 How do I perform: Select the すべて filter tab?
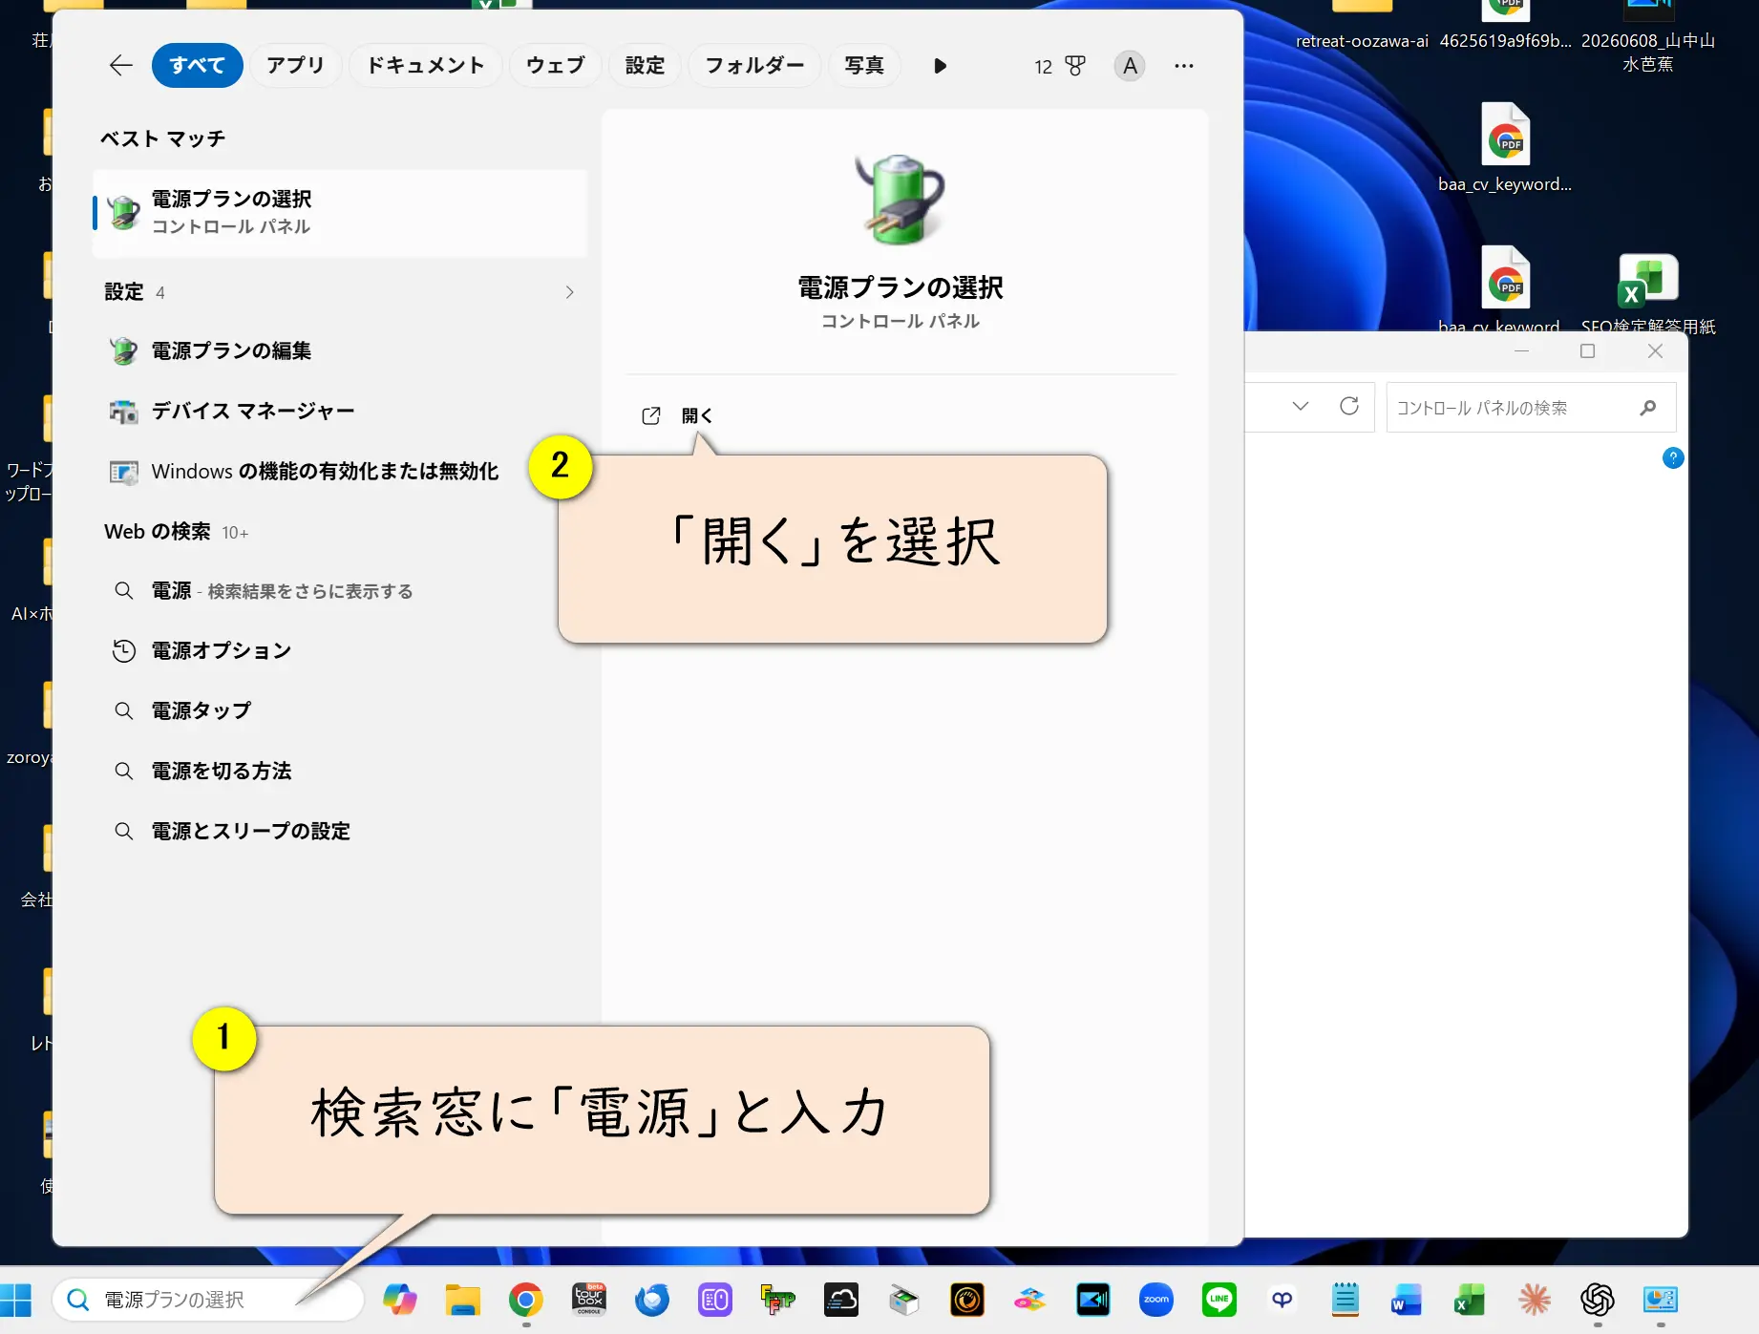(198, 66)
